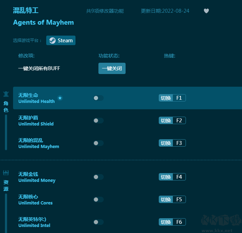
Task: Click the F5 hotkey field
Action: [179, 200]
